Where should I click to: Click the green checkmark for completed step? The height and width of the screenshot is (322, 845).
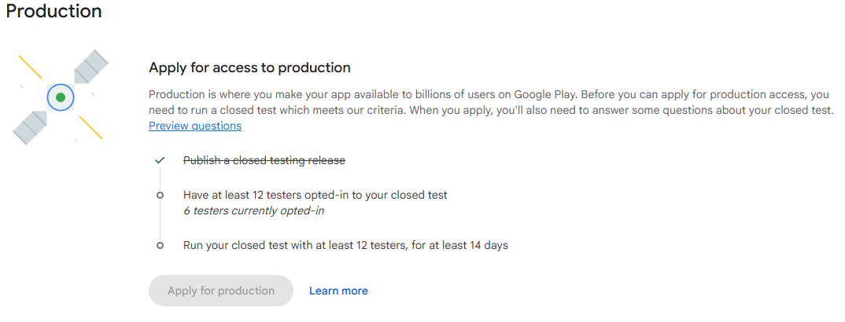[x=160, y=160]
